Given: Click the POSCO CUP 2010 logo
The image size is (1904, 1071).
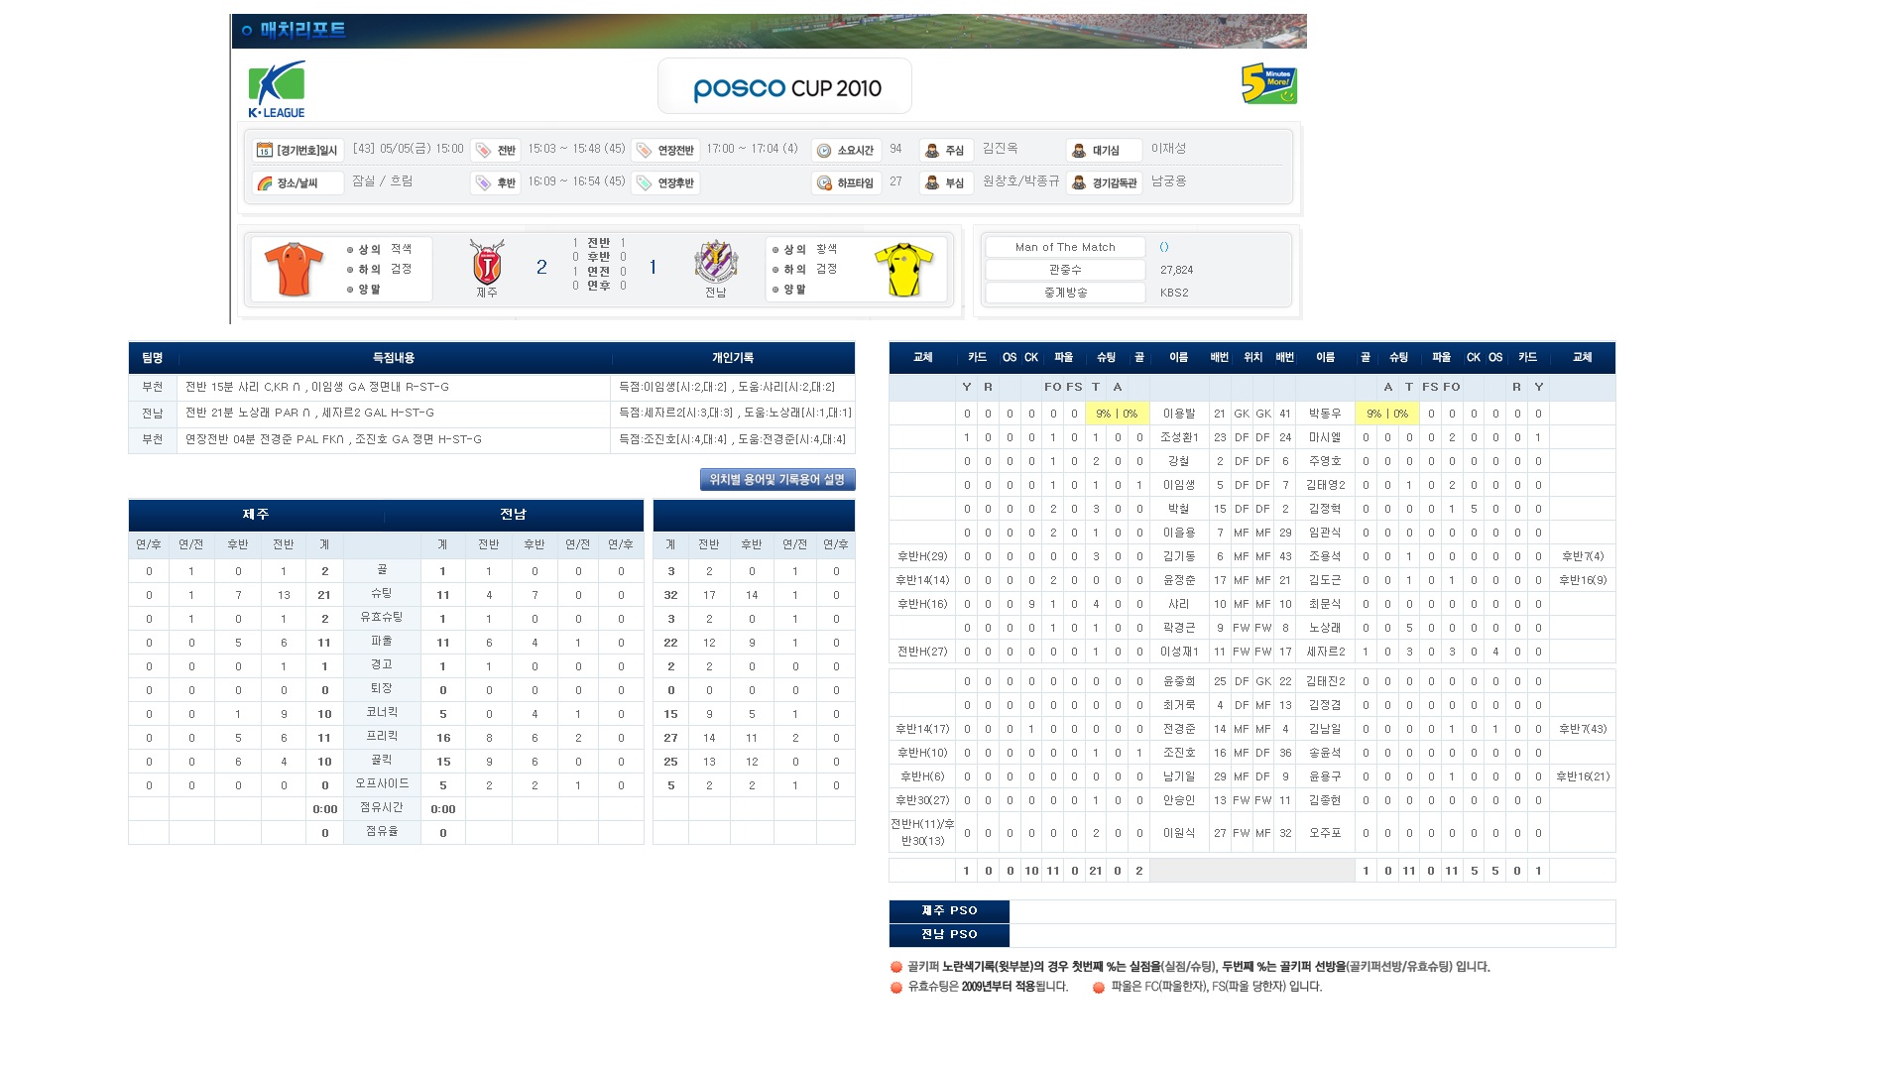Looking at the screenshot, I should click(783, 86).
